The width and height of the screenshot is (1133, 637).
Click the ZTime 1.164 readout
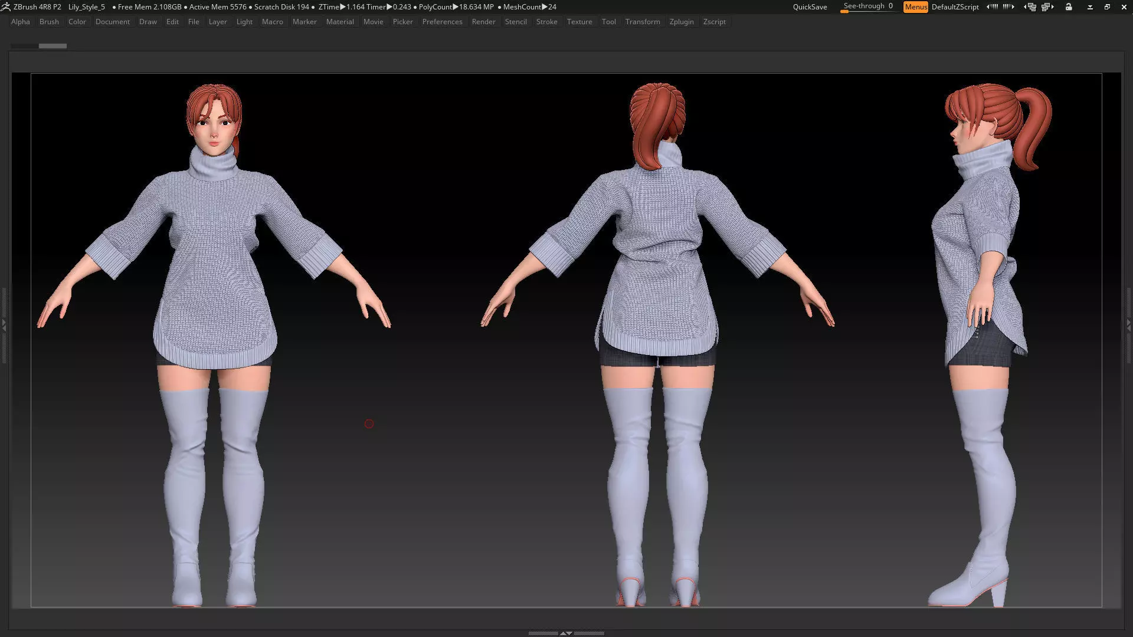point(341,7)
